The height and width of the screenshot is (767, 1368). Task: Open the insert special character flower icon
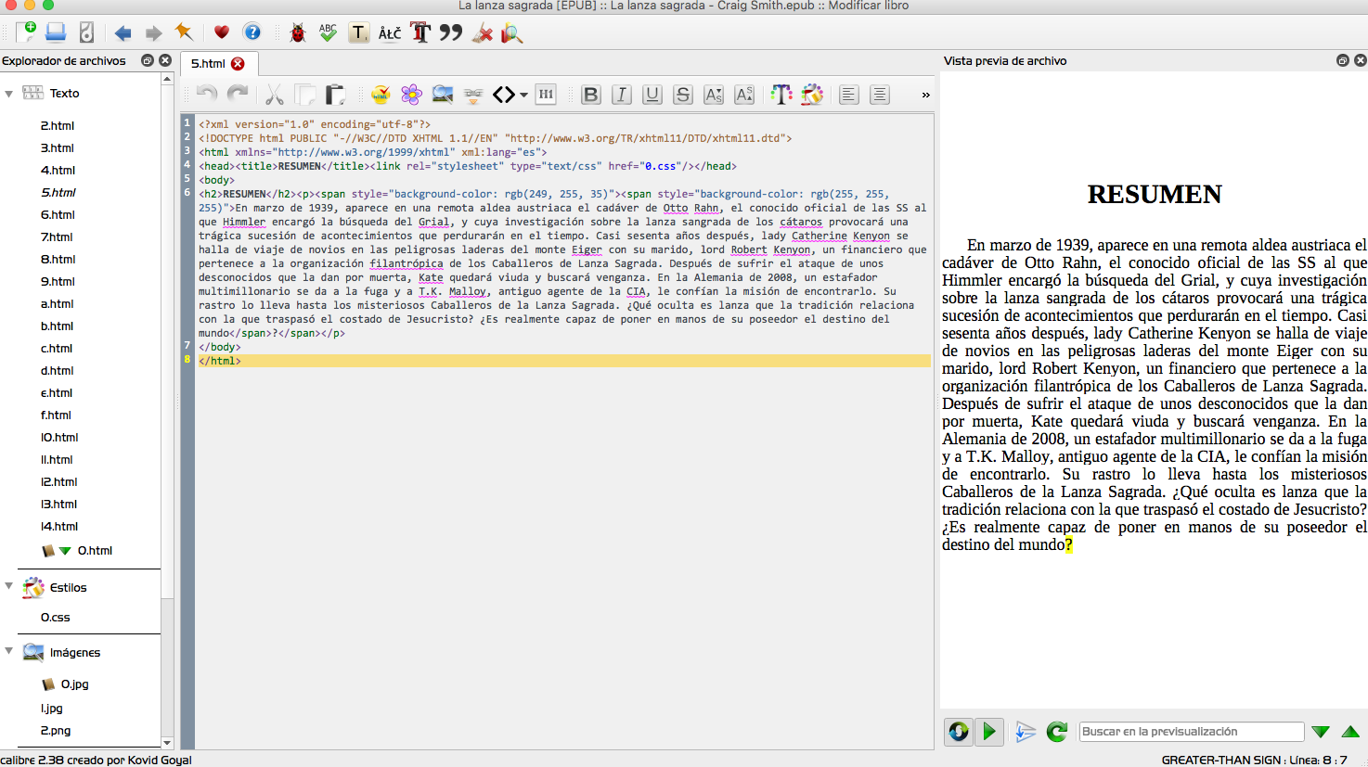[411, 94]
